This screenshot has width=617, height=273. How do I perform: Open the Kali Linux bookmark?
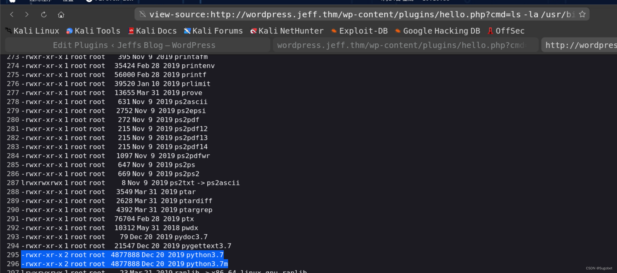(x=32, y=31)
